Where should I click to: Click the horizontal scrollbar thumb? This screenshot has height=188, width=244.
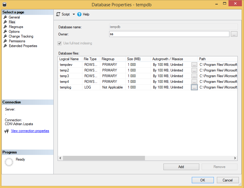point(104,158)
